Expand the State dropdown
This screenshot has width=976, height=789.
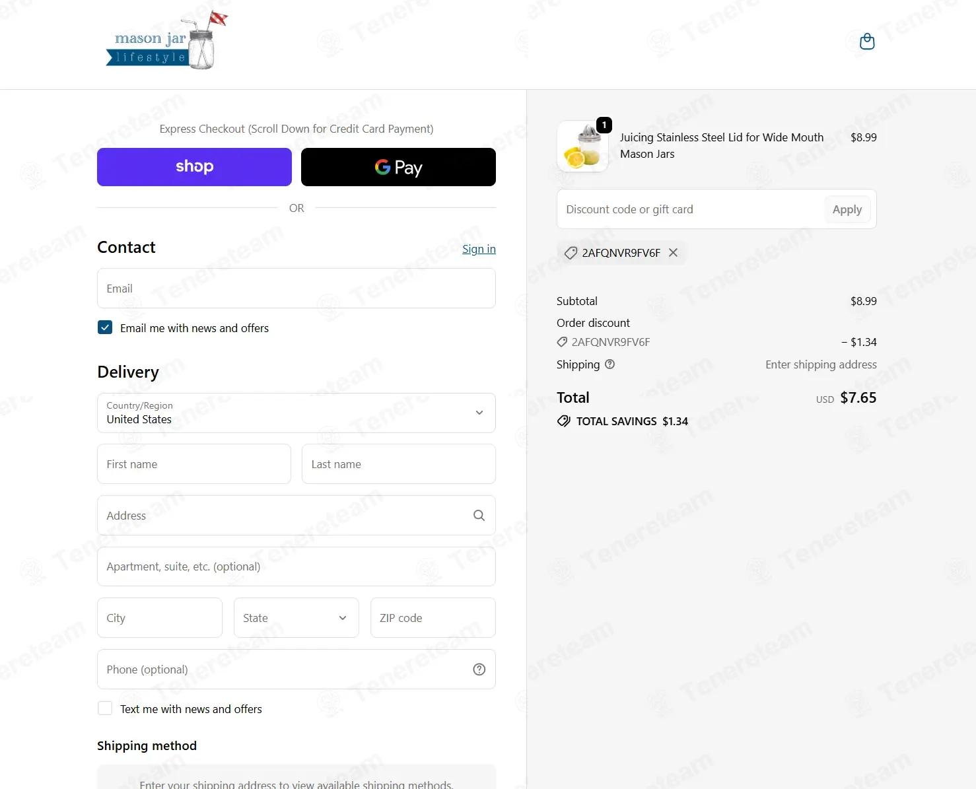[296, 618]
